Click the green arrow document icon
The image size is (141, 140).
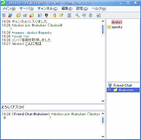[98, 15]
